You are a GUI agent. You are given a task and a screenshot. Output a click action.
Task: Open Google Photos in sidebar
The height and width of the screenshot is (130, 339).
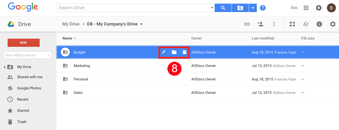pyautogui.click(x=29, y=88)
